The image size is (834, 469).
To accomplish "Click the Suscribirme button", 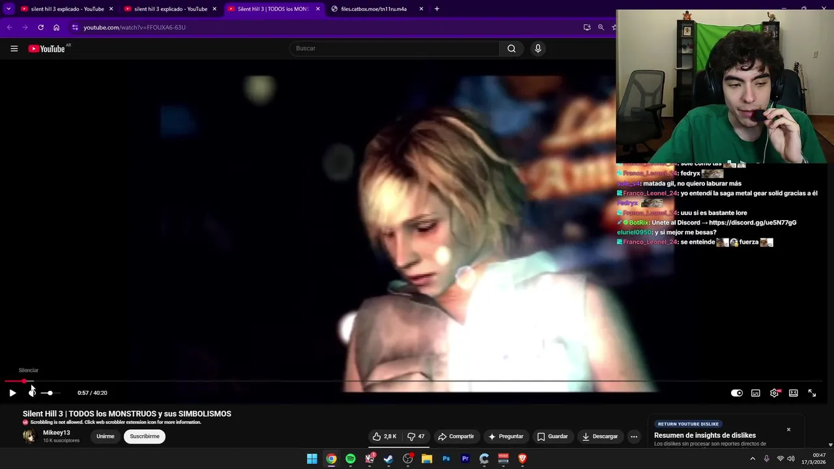I will (x=145, y=436).
